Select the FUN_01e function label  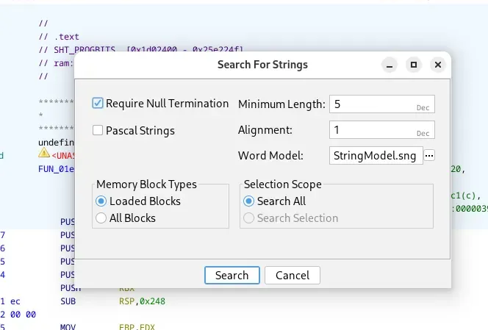click(x=55, y=168)
